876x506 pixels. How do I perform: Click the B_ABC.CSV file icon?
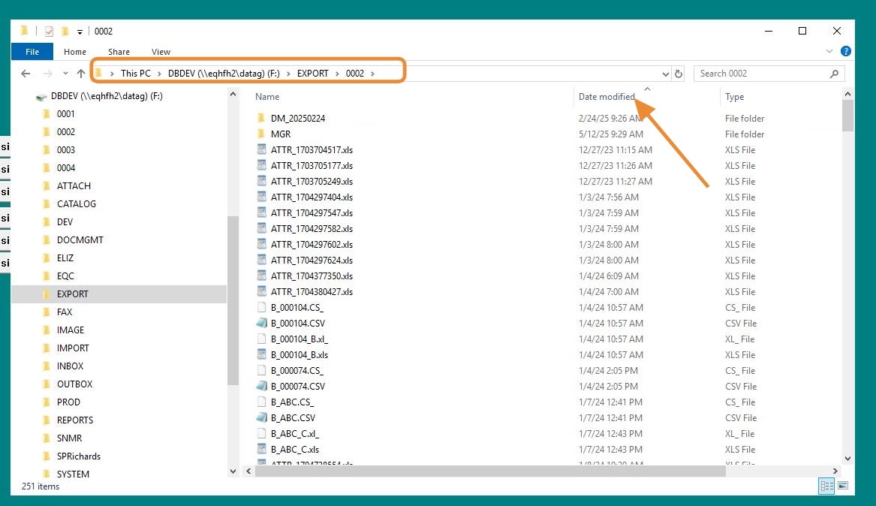tap(261, 417)
